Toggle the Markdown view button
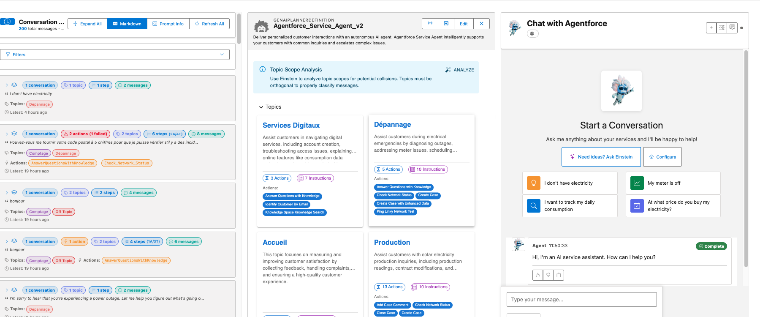 click(127, 24)
